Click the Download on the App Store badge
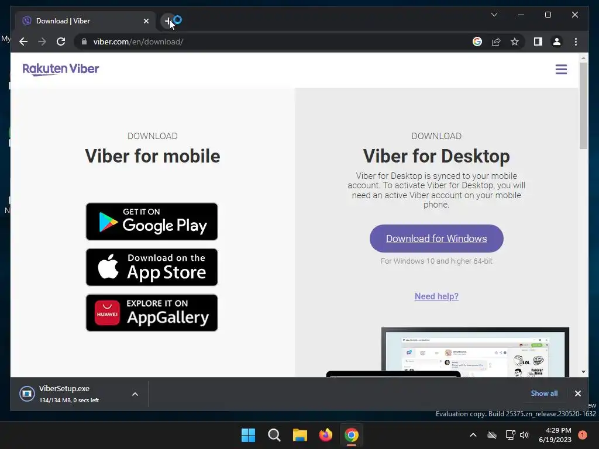 (152, 267)
